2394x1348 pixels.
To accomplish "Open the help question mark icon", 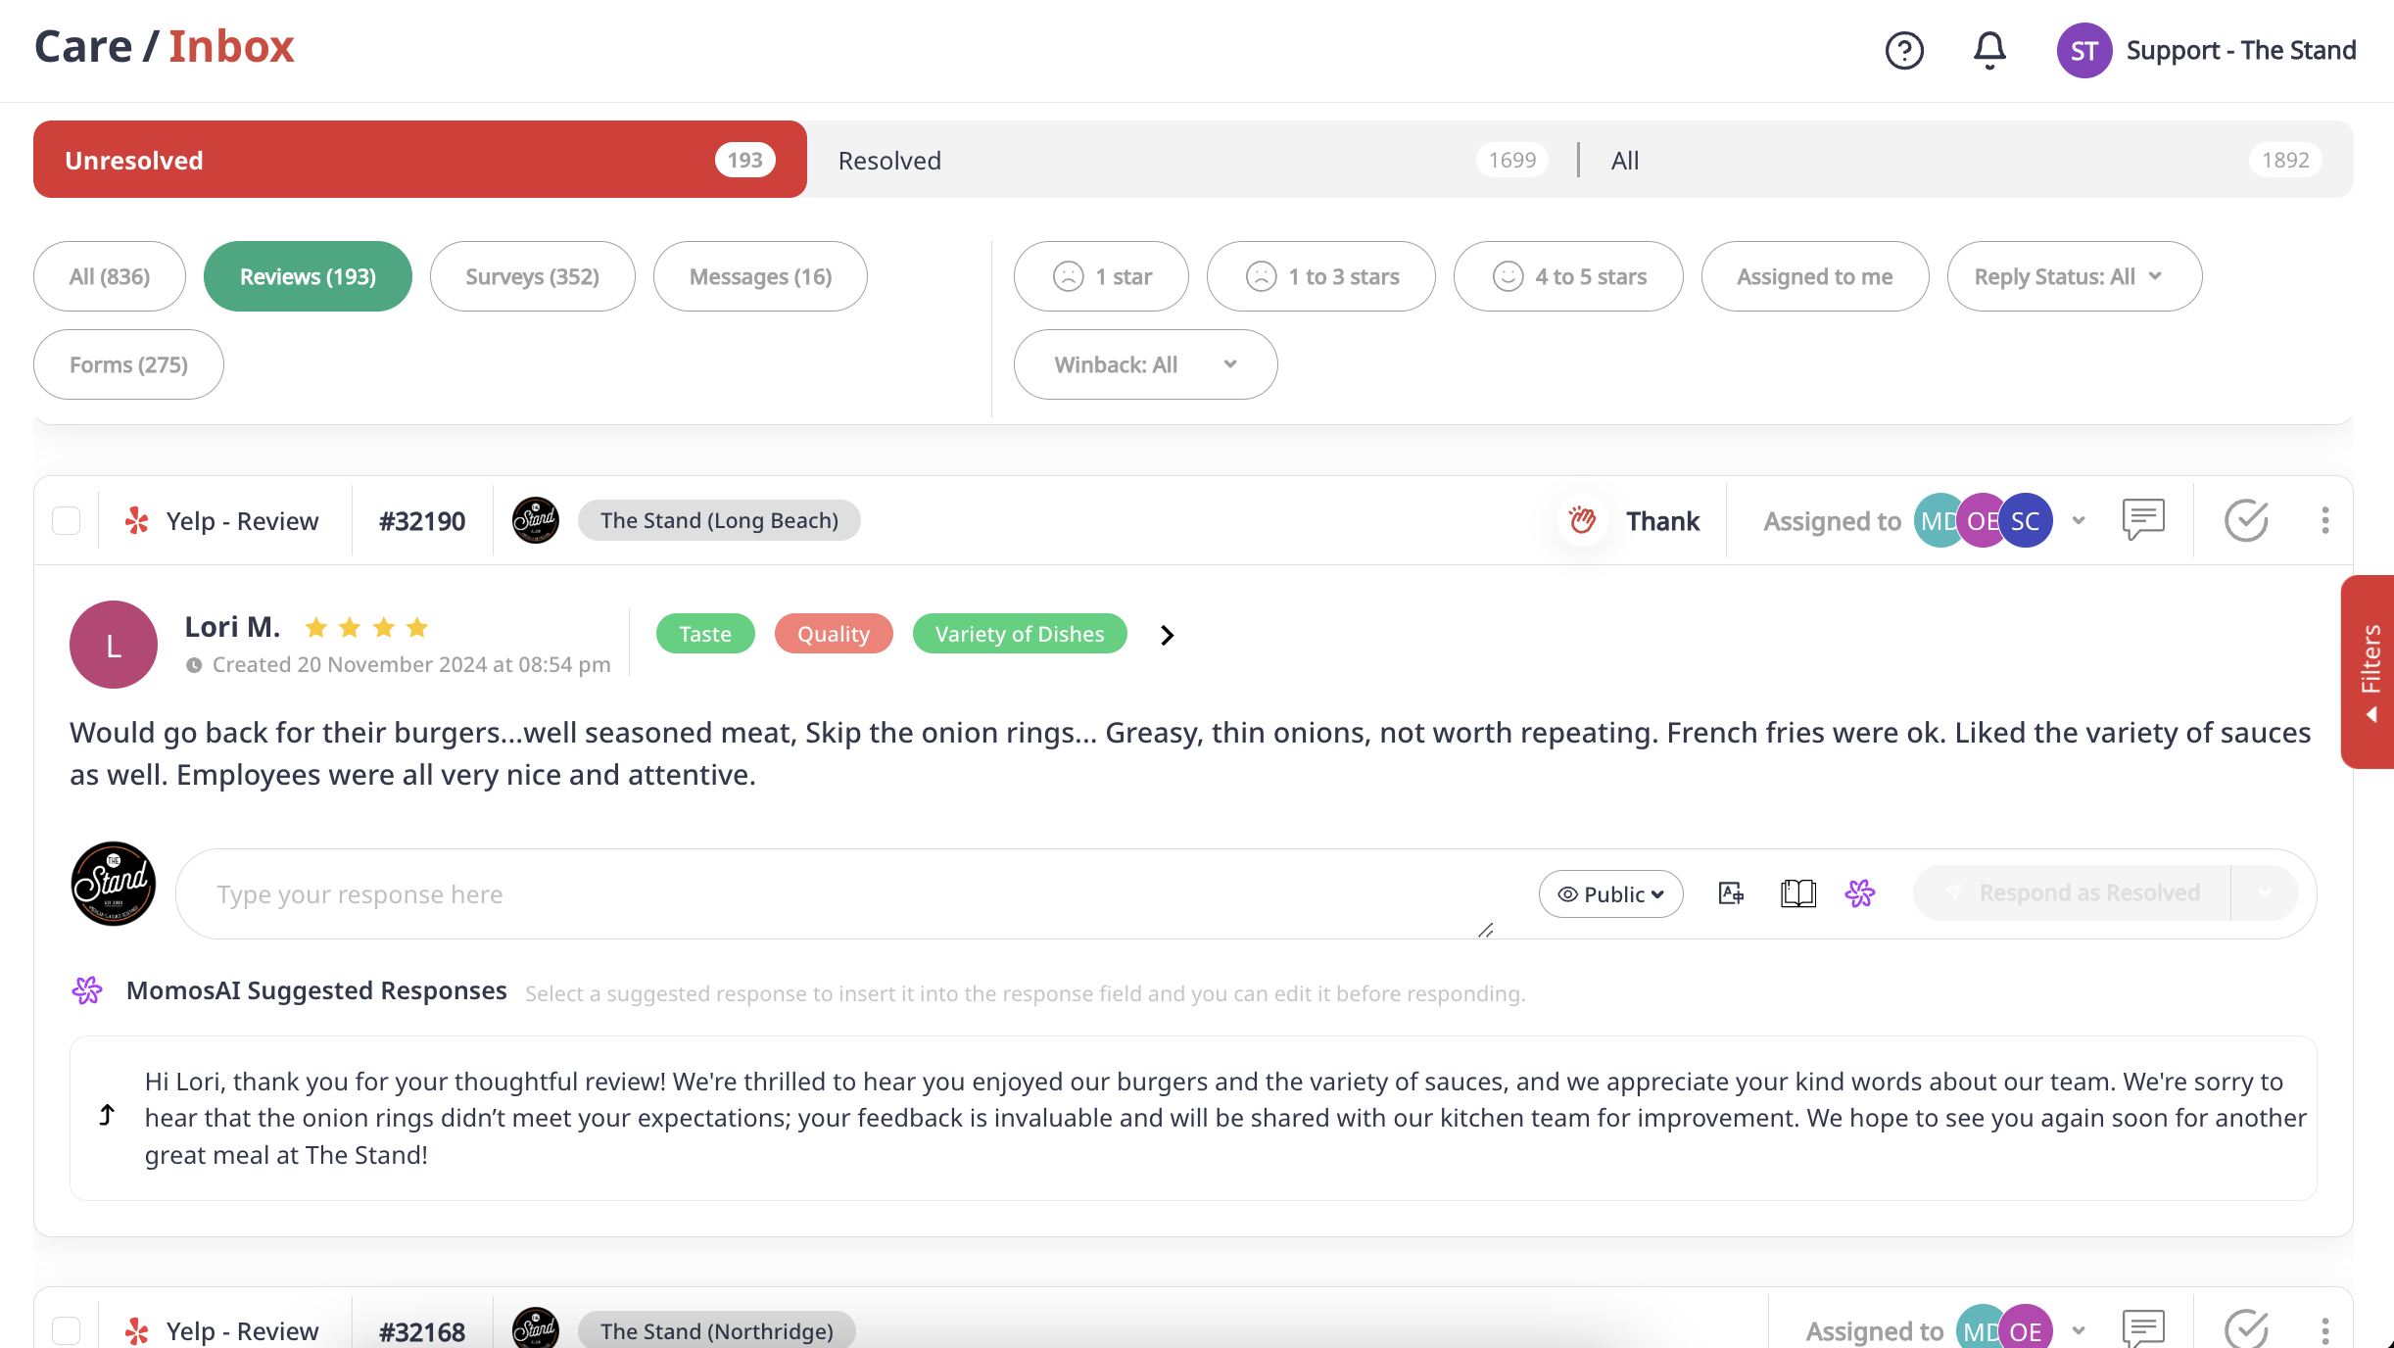I will pyautogui.click(x=1904, y=50).
